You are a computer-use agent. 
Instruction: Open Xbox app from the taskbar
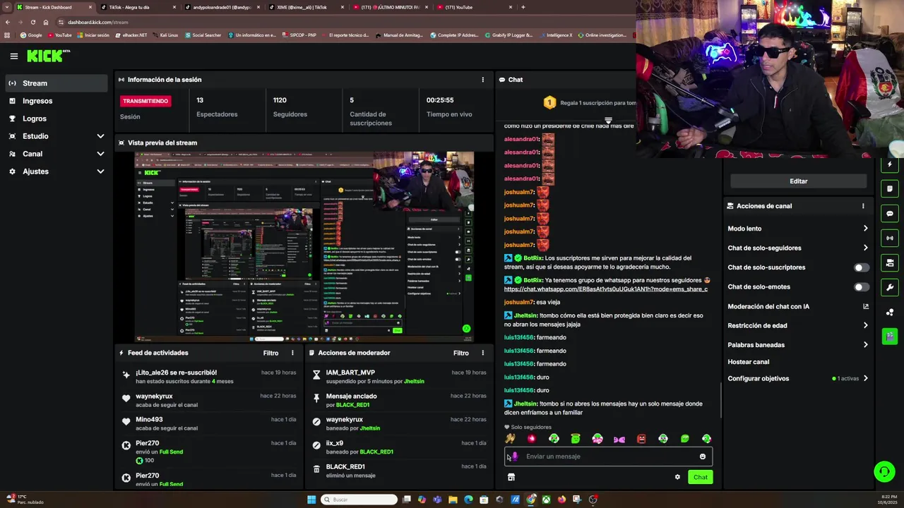point(546,500)
